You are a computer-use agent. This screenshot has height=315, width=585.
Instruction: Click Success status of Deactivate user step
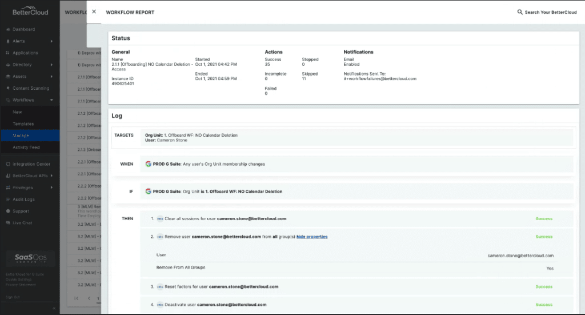tap(544, 305)
